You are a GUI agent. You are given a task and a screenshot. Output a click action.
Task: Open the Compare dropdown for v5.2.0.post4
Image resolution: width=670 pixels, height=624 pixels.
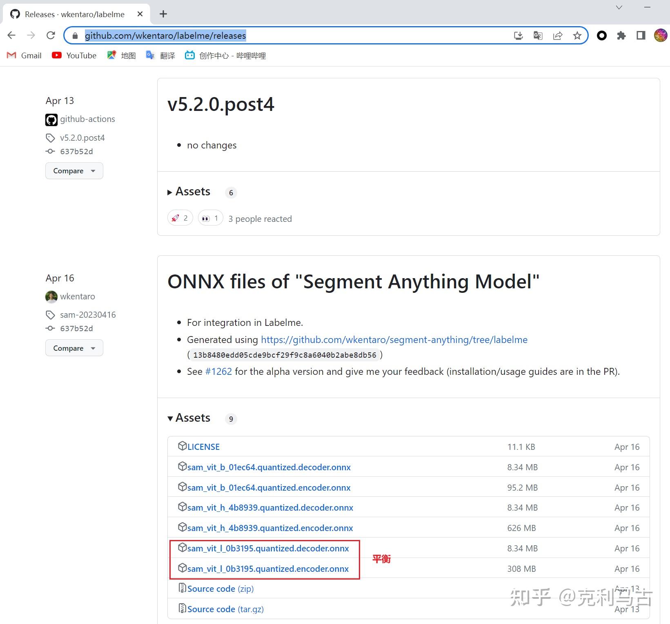[74, 171]
